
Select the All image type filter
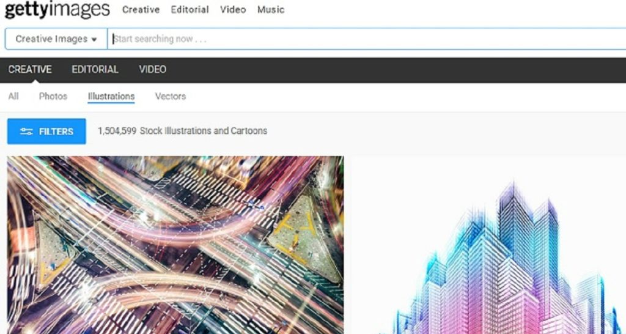point(13,96)
